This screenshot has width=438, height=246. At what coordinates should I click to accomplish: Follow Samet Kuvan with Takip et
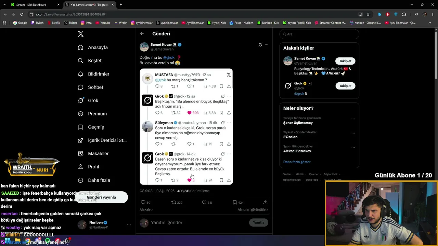pos(345,61)
